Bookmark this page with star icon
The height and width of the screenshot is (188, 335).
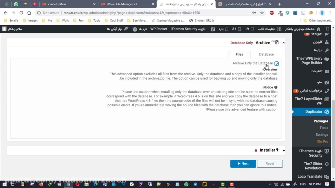pyautogui.click(x=262, y=13)
